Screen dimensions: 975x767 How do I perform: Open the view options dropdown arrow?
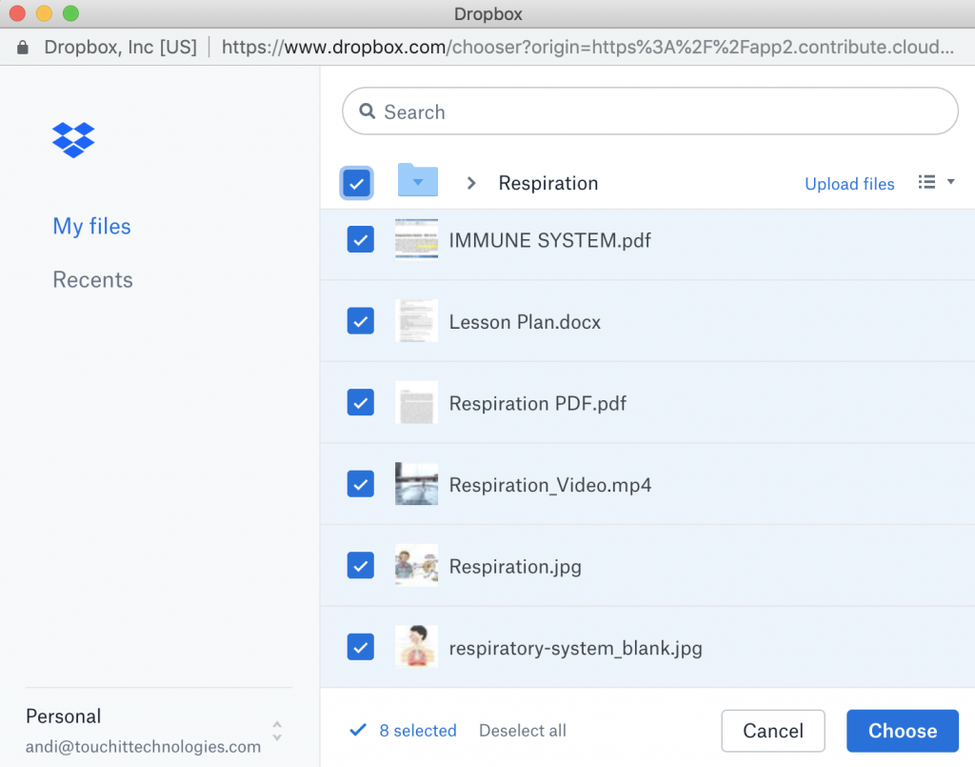click(x=951, y=182)
